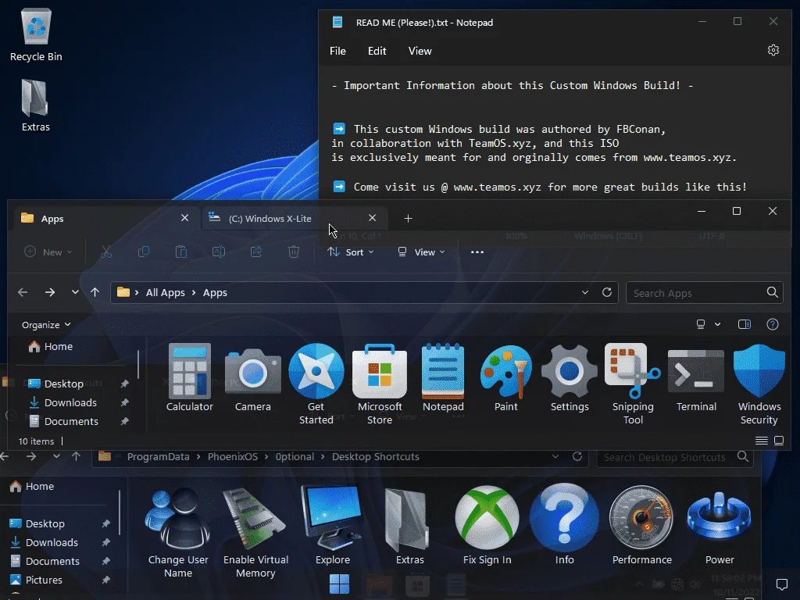Viewport: 800px width, 600px height.
Task: Expand the Organize dropdown
Action: point(46,324)
